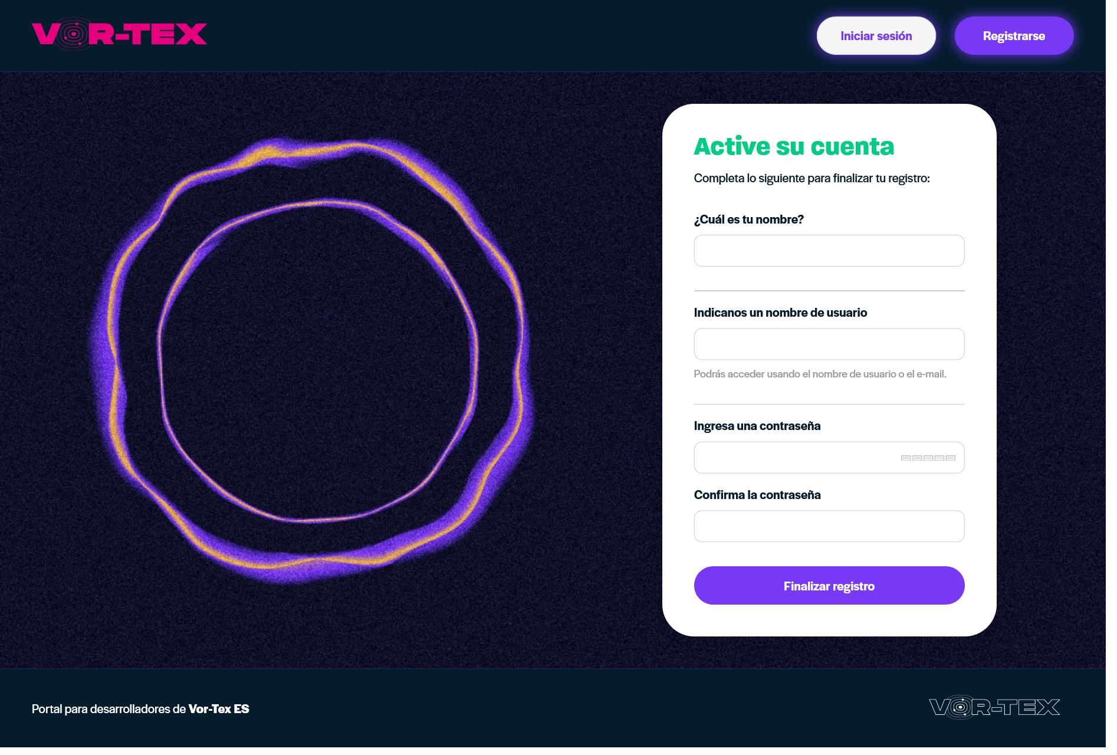
Task: Click the pink Vor-Tex logo in header
Action: point(120,34)
